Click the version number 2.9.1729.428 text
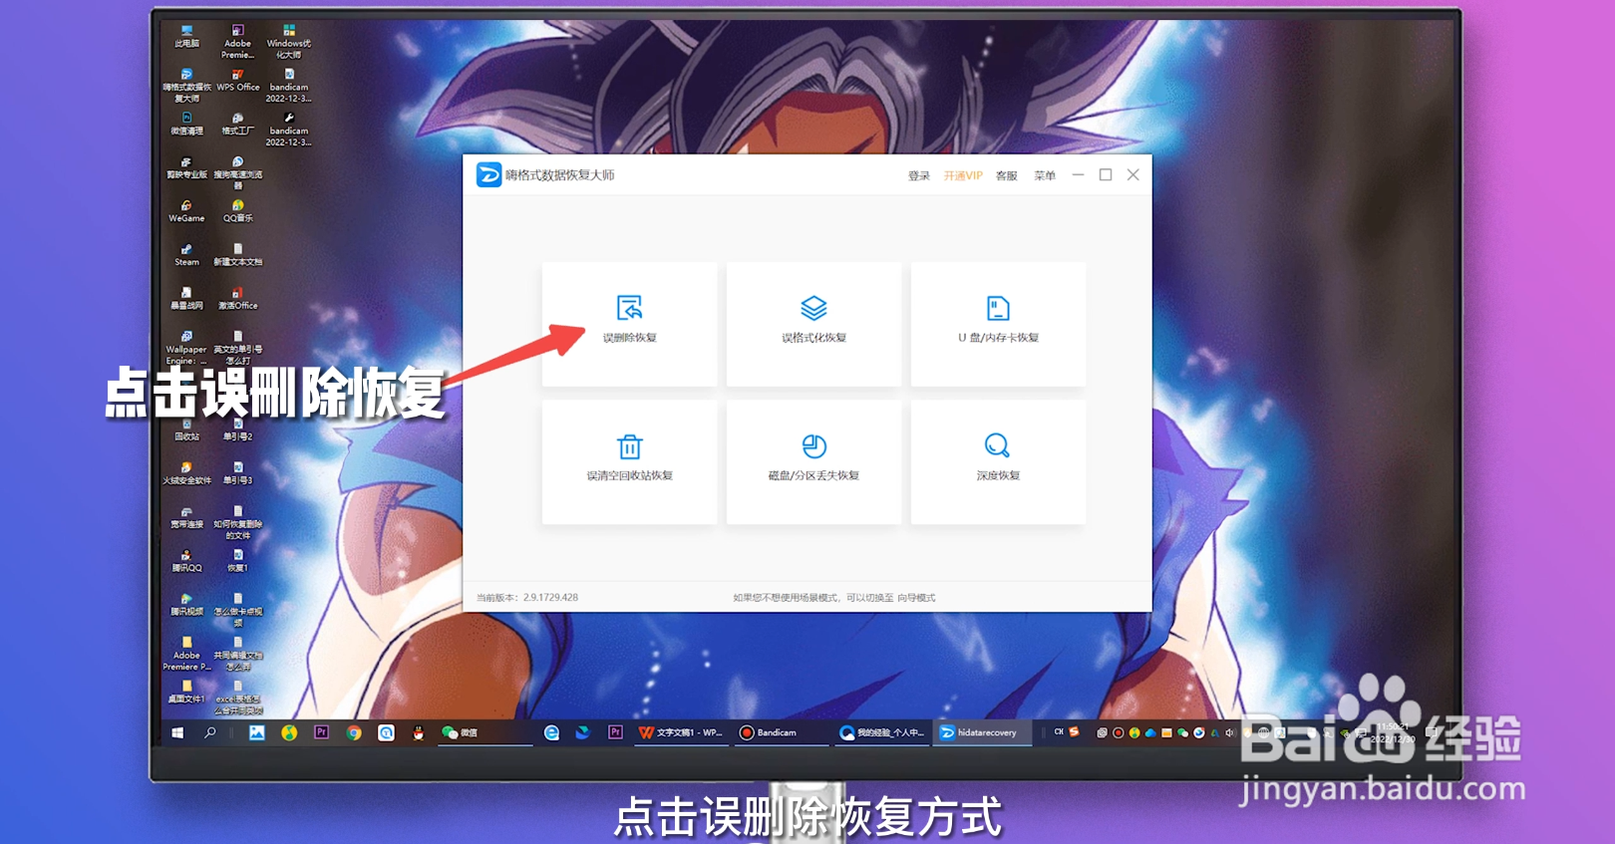The width and height of the screenshot is (1615, 844). (x=550, y=598)
